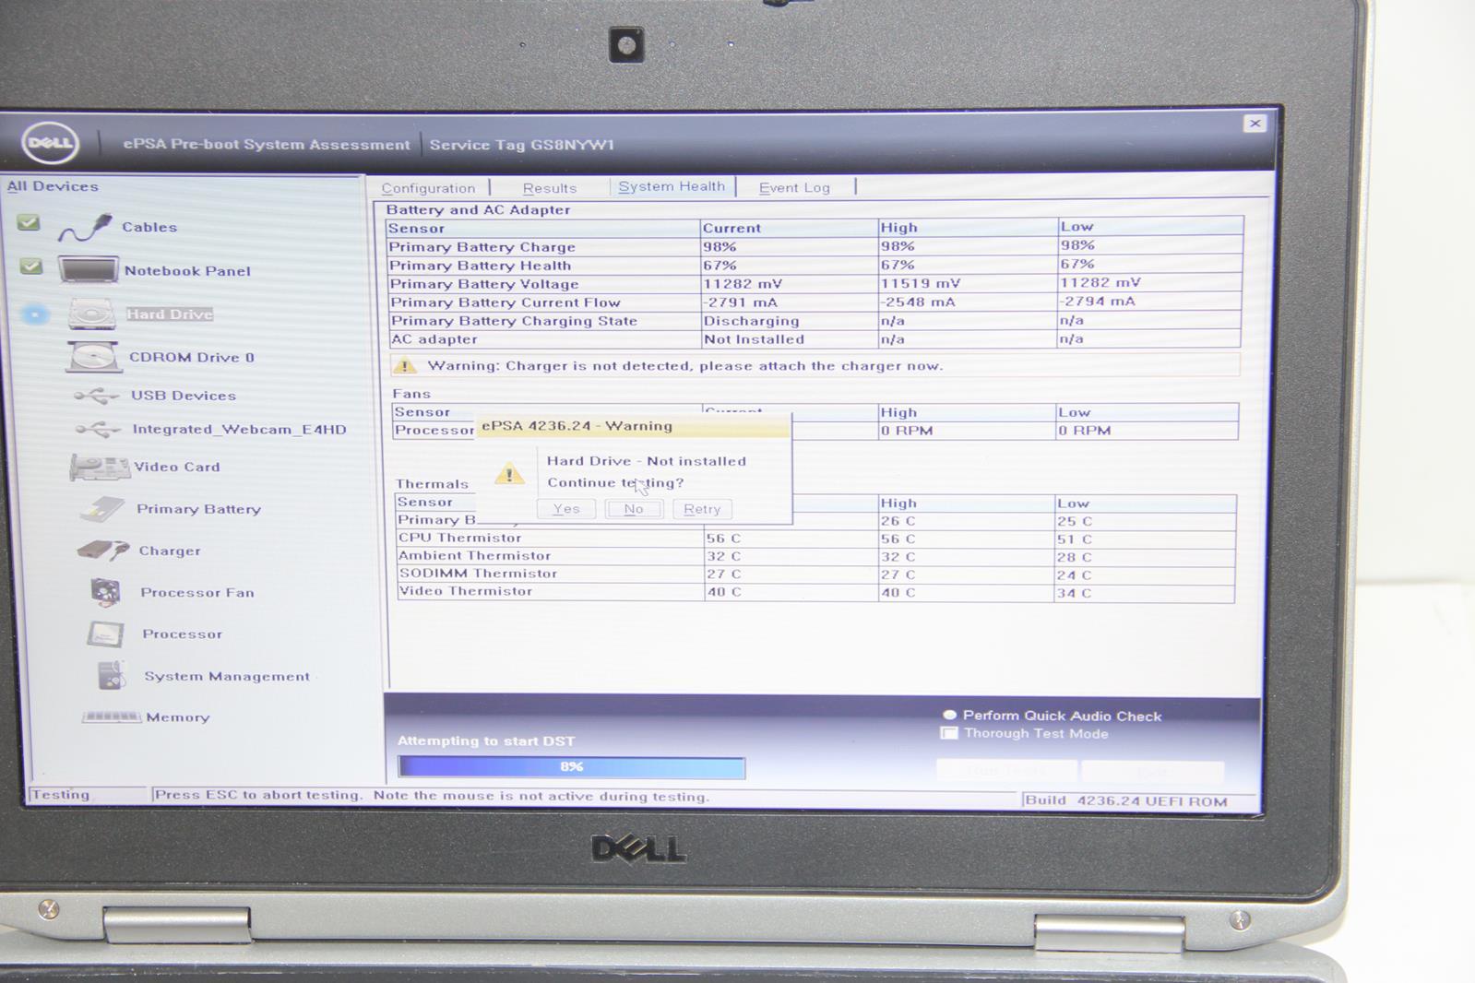Click the Dell logo in header
1475x983 pixels.
tap(51, 143)
